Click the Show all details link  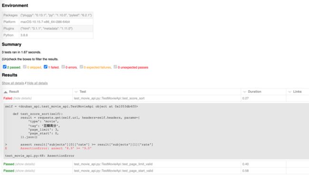[13, 83]
